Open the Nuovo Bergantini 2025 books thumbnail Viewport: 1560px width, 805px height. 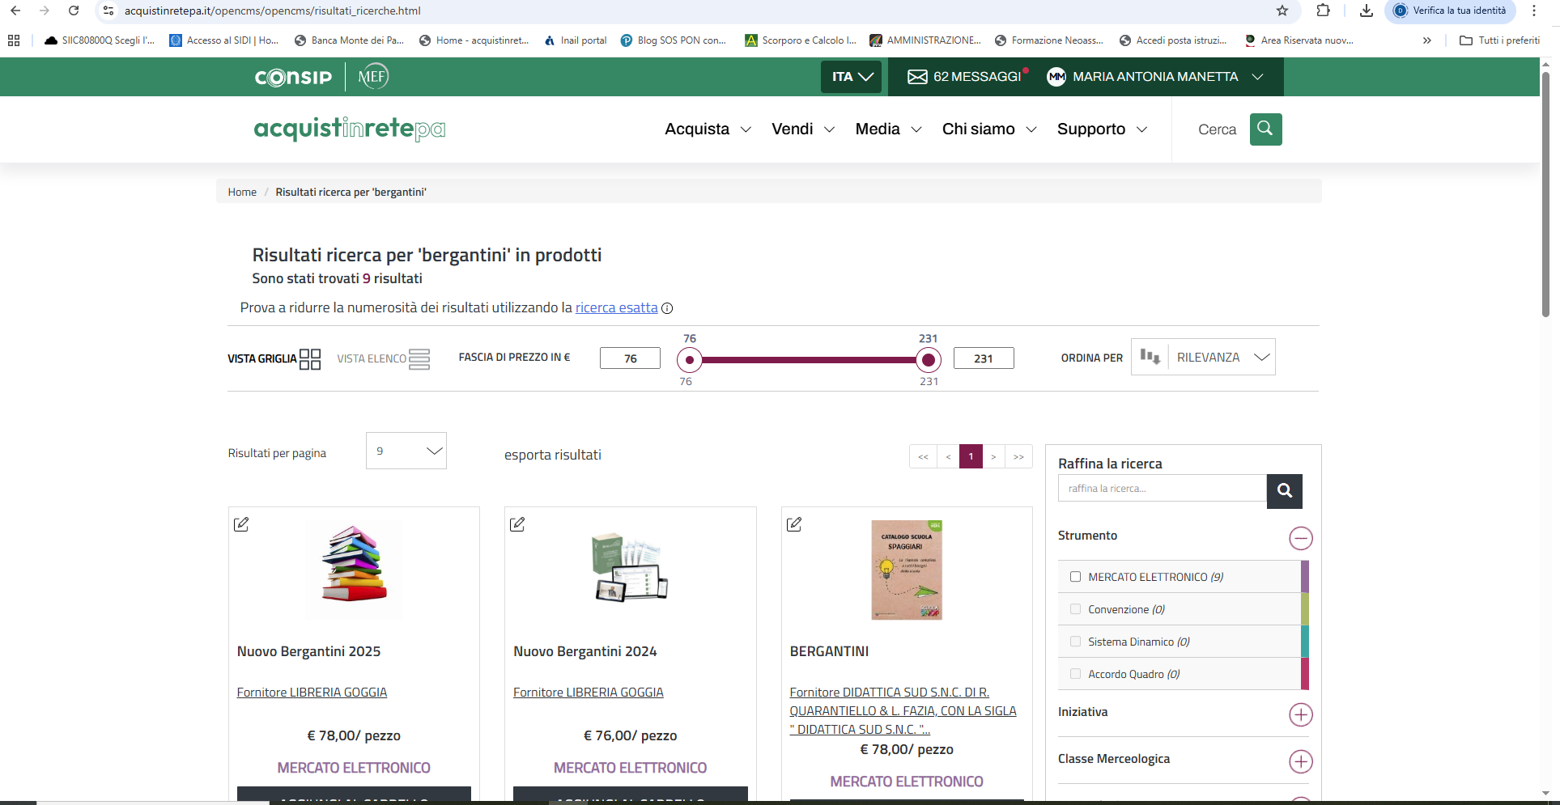[x=354, y=570]
